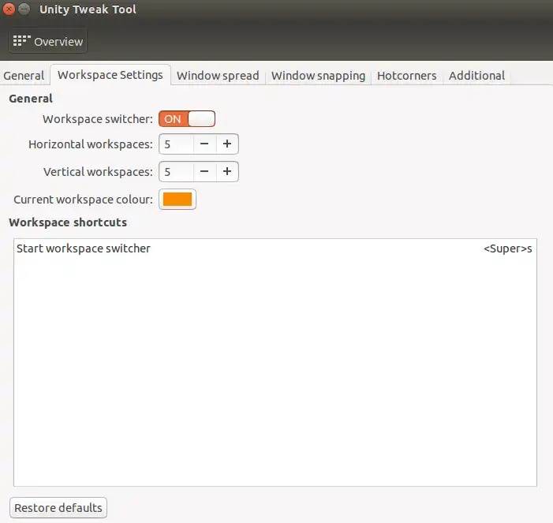This screenshot has height=523, width=553.
Task: Open the Additional tab
Action: pos(476,76)
